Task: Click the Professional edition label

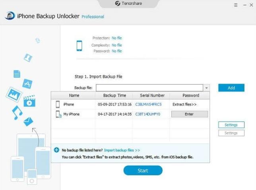Action: pos(93,17)
